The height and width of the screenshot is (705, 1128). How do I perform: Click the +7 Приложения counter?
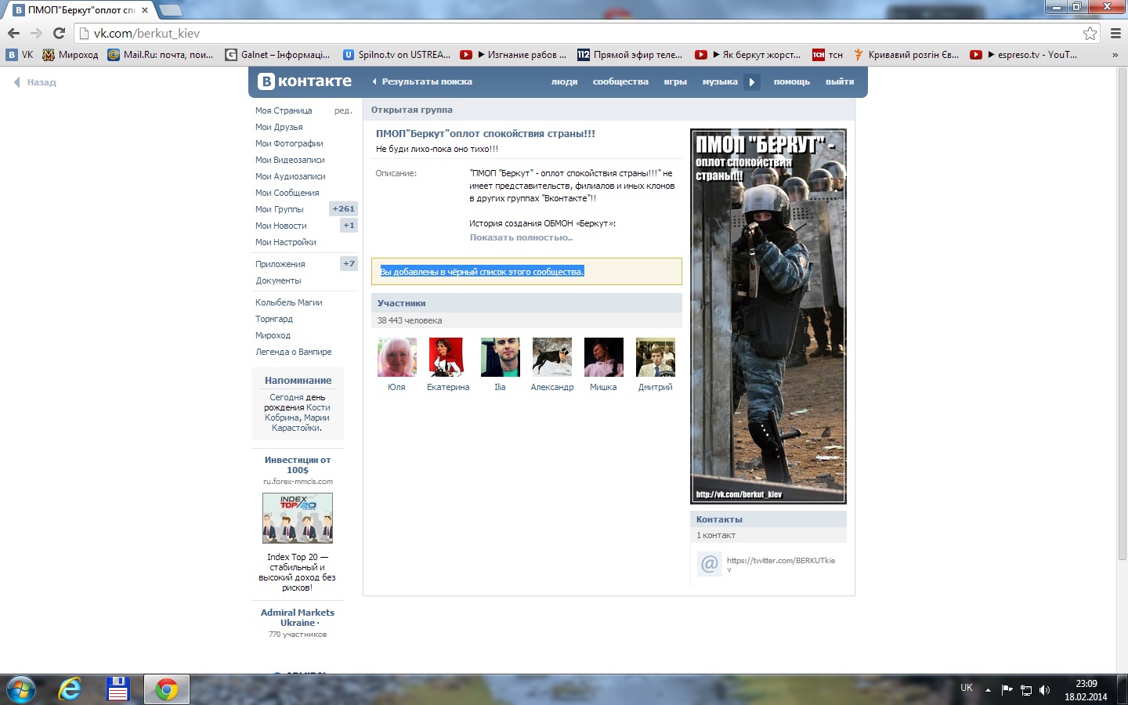(x=349, y=264)
